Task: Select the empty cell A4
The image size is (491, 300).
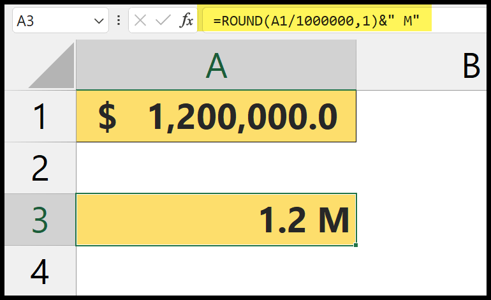Action: click(216, 272)
